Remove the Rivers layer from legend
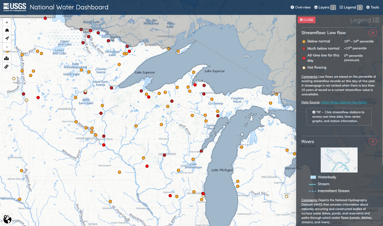 click(x=373, y=142)
